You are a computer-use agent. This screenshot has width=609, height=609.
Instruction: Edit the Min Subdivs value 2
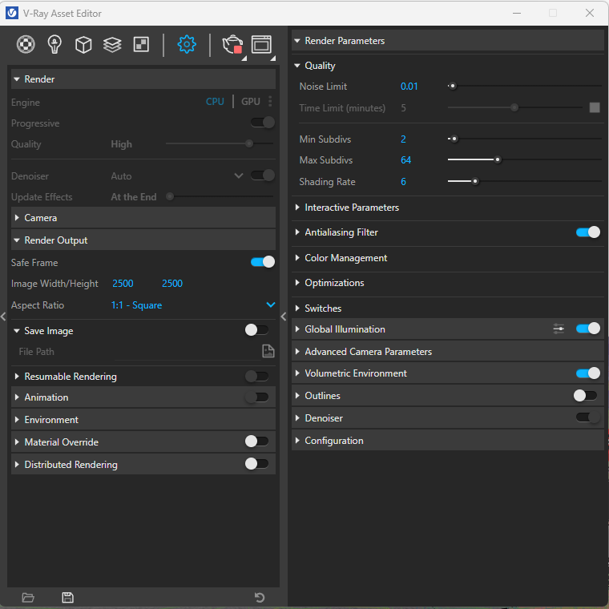click(404, 139)
